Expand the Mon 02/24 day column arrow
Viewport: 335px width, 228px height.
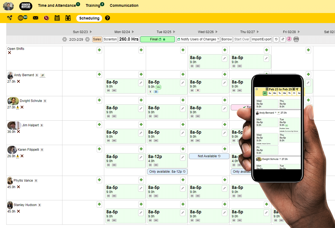(133, 32)
